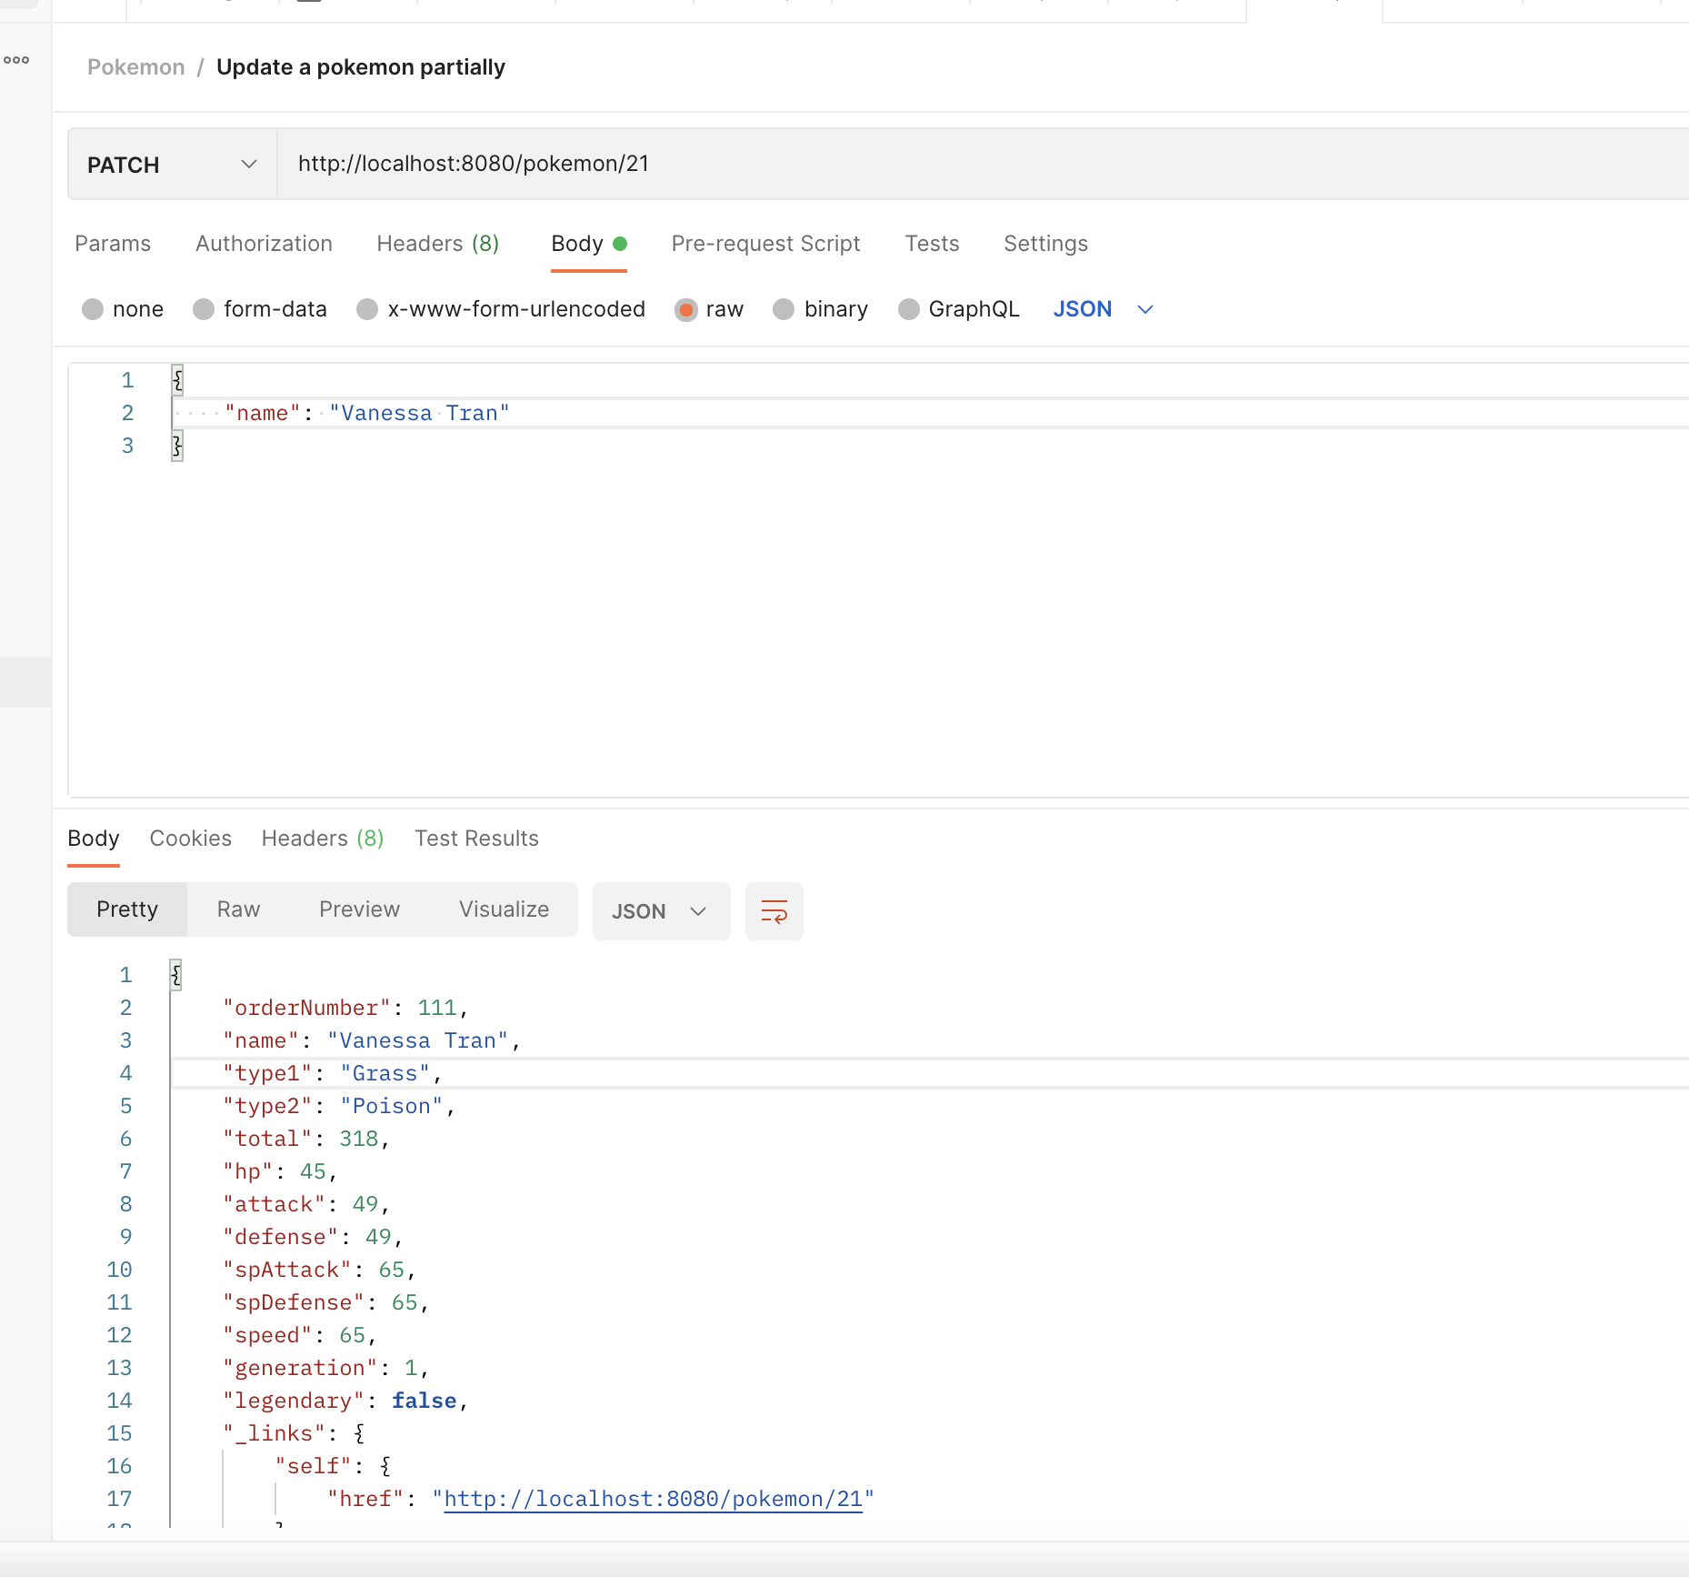The height and width of the screenshot is (1577, 1689).
Task: Open the request Settings tab
Action: pyautogui.click(x=1045, y=244)
